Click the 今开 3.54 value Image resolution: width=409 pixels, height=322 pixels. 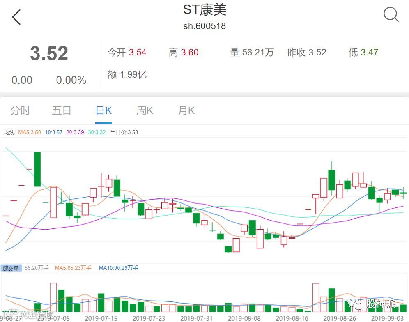127,53
